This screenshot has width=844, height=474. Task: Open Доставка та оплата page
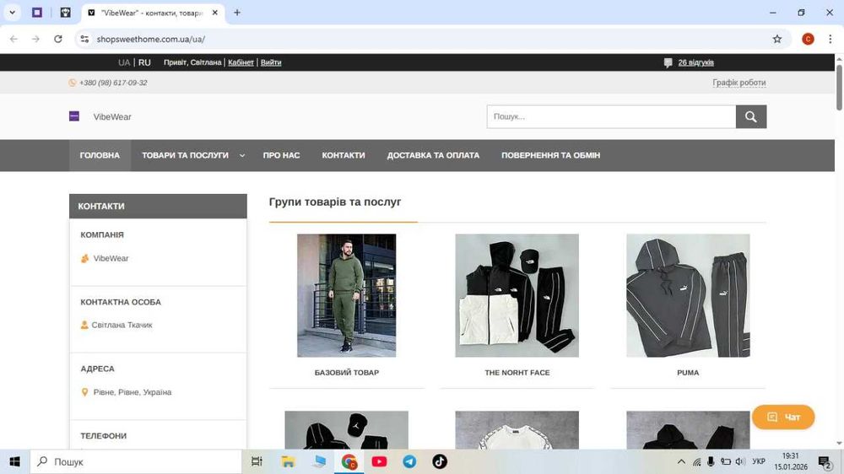tap(433, 155)
